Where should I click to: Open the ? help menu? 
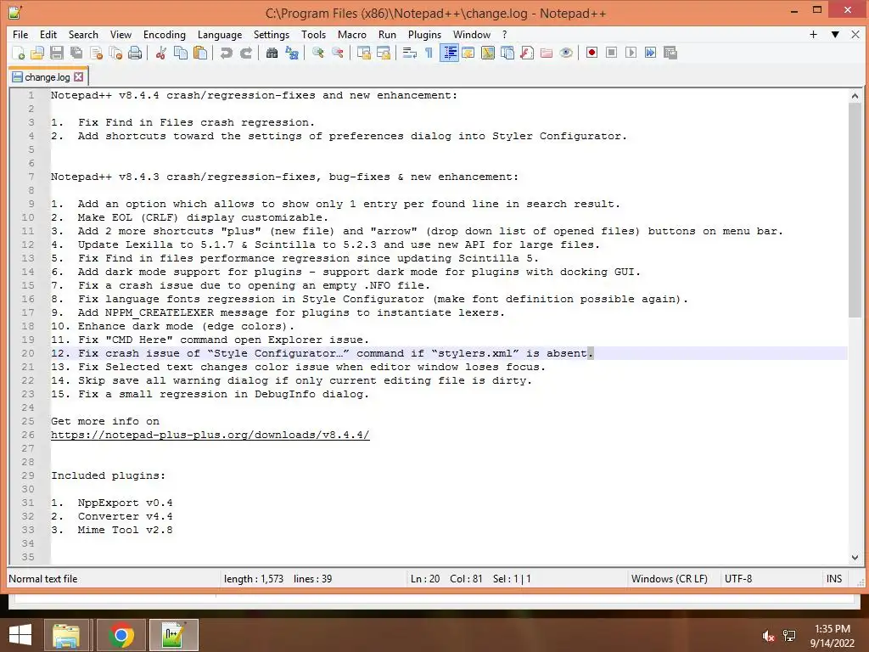(504, 34)
